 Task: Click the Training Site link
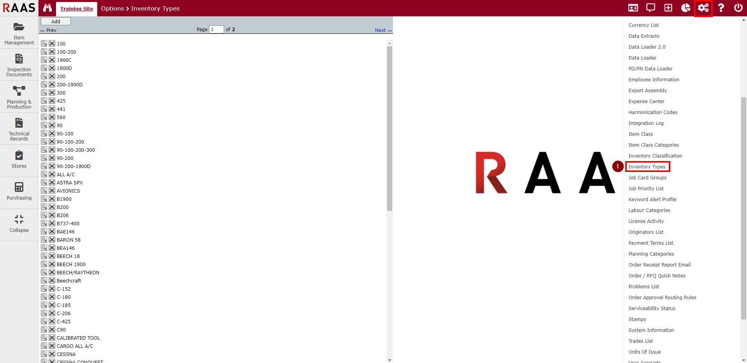77,9
